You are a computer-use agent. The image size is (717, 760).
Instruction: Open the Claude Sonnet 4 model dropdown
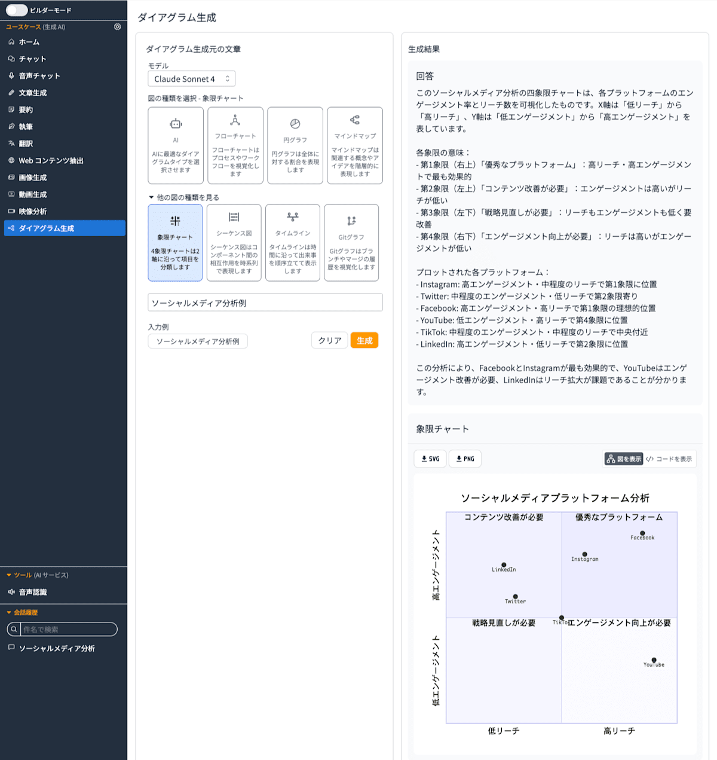tap(191, 79)
